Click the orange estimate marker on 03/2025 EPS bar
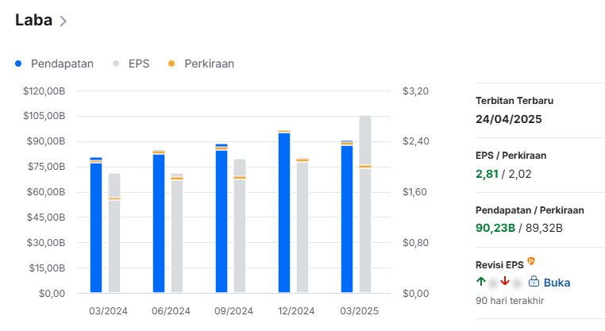The height and width of the screenshot is (331, 605). pos(365,167)
